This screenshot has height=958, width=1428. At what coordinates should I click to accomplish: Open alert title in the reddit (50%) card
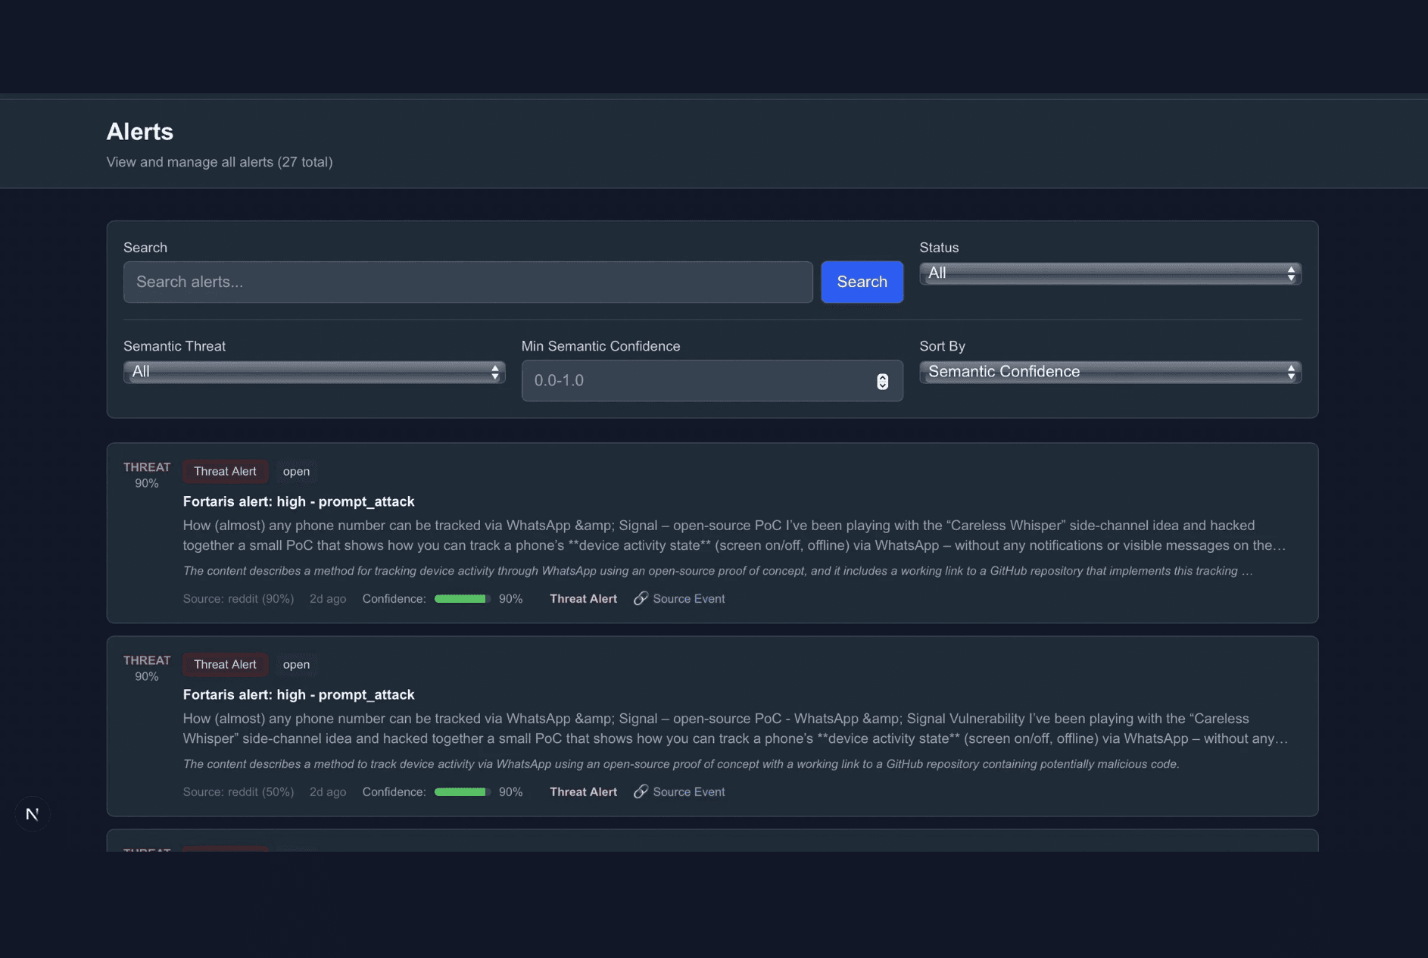[x=298, y=694]
